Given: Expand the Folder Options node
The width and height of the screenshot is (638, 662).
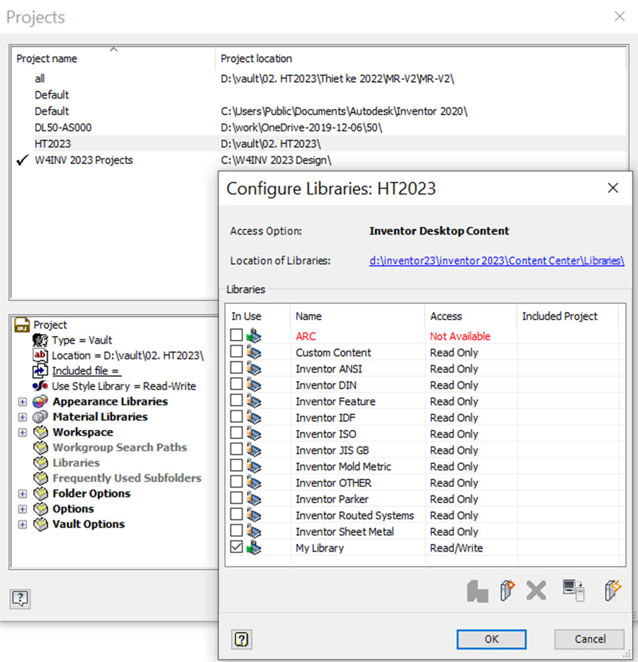Looking at the screenshot, I should [22, 493].
